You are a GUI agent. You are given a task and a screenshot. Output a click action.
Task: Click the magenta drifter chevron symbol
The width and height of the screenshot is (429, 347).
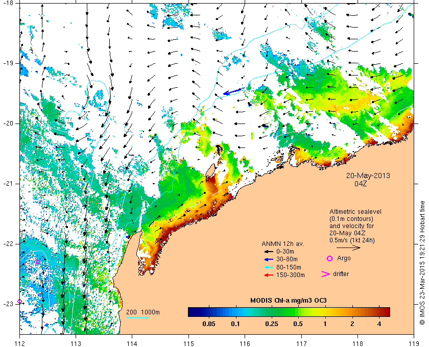point(325,274)
